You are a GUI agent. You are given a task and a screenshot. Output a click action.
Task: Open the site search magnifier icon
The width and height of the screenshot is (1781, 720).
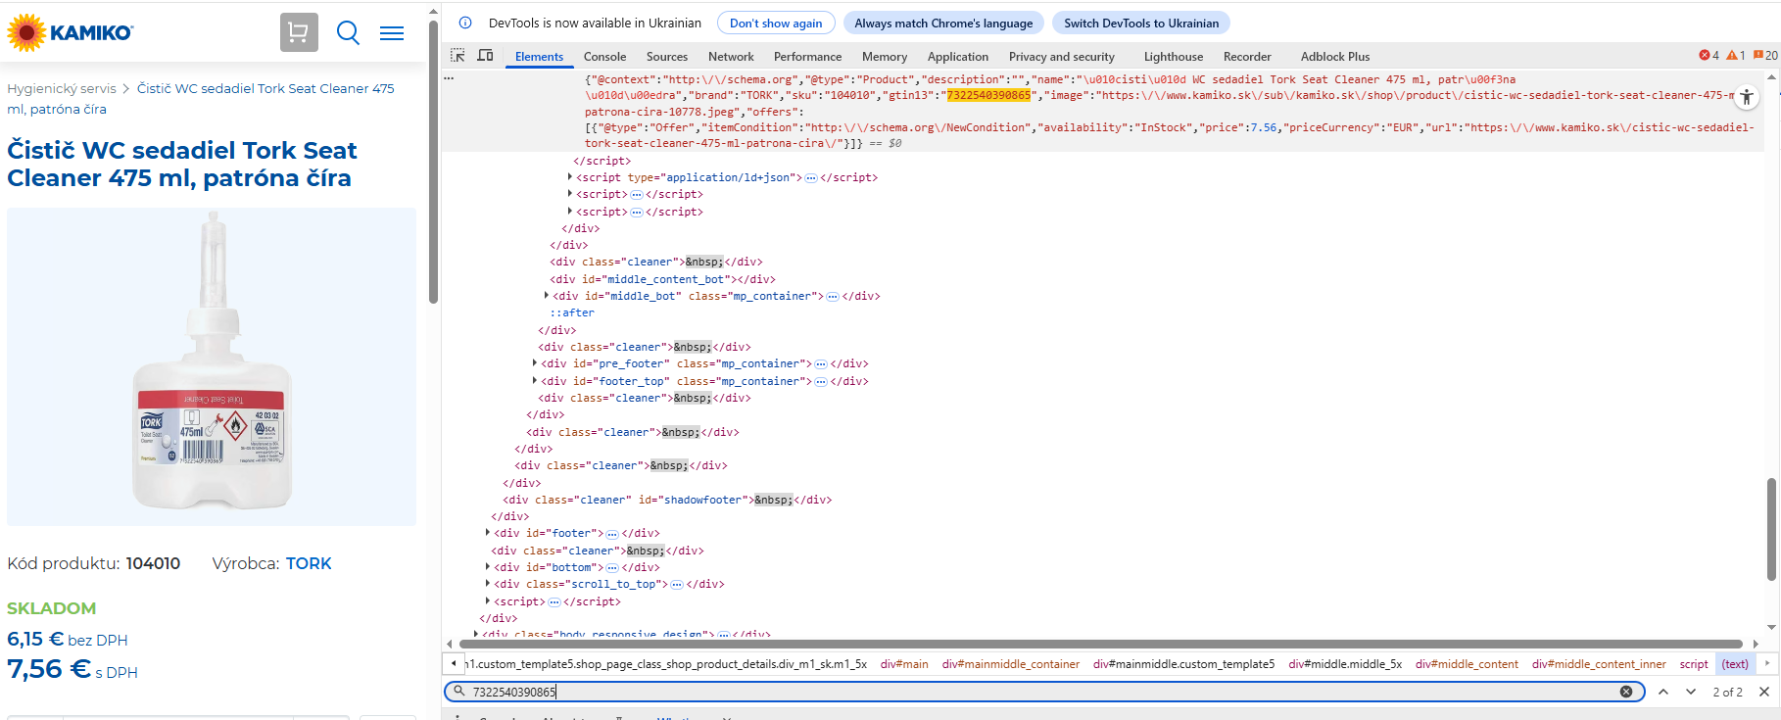(348, 33)
